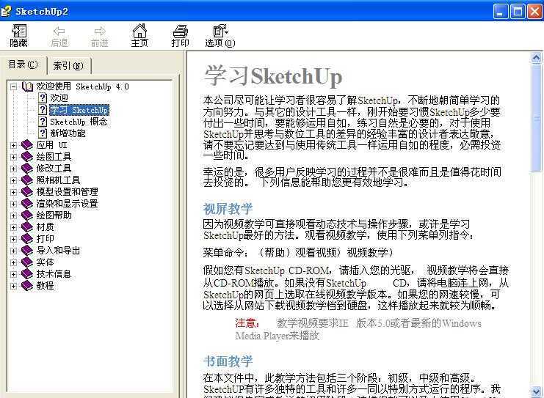Click the book icon for 模型设置和管理
The height and width of the screenshot is (398, 544).
(x=27, y=192)
